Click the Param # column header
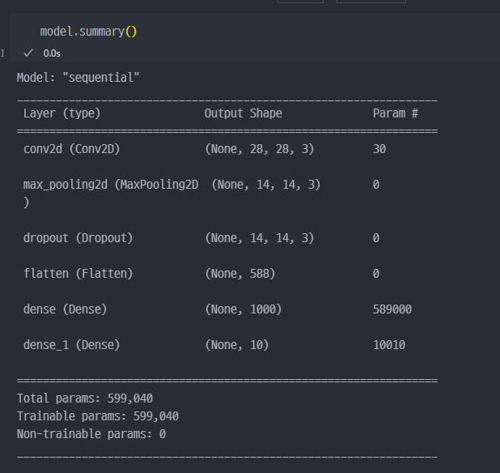 395,113
